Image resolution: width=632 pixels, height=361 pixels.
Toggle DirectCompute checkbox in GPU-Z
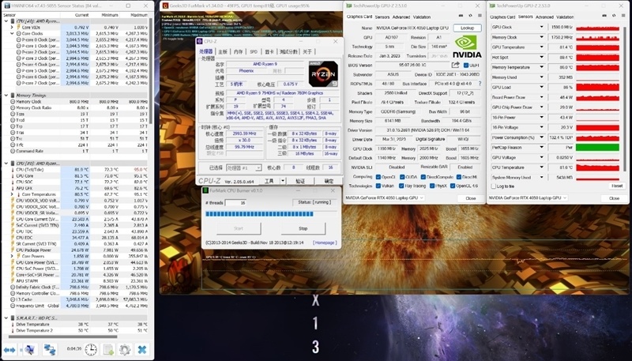[x=423, y=177]
